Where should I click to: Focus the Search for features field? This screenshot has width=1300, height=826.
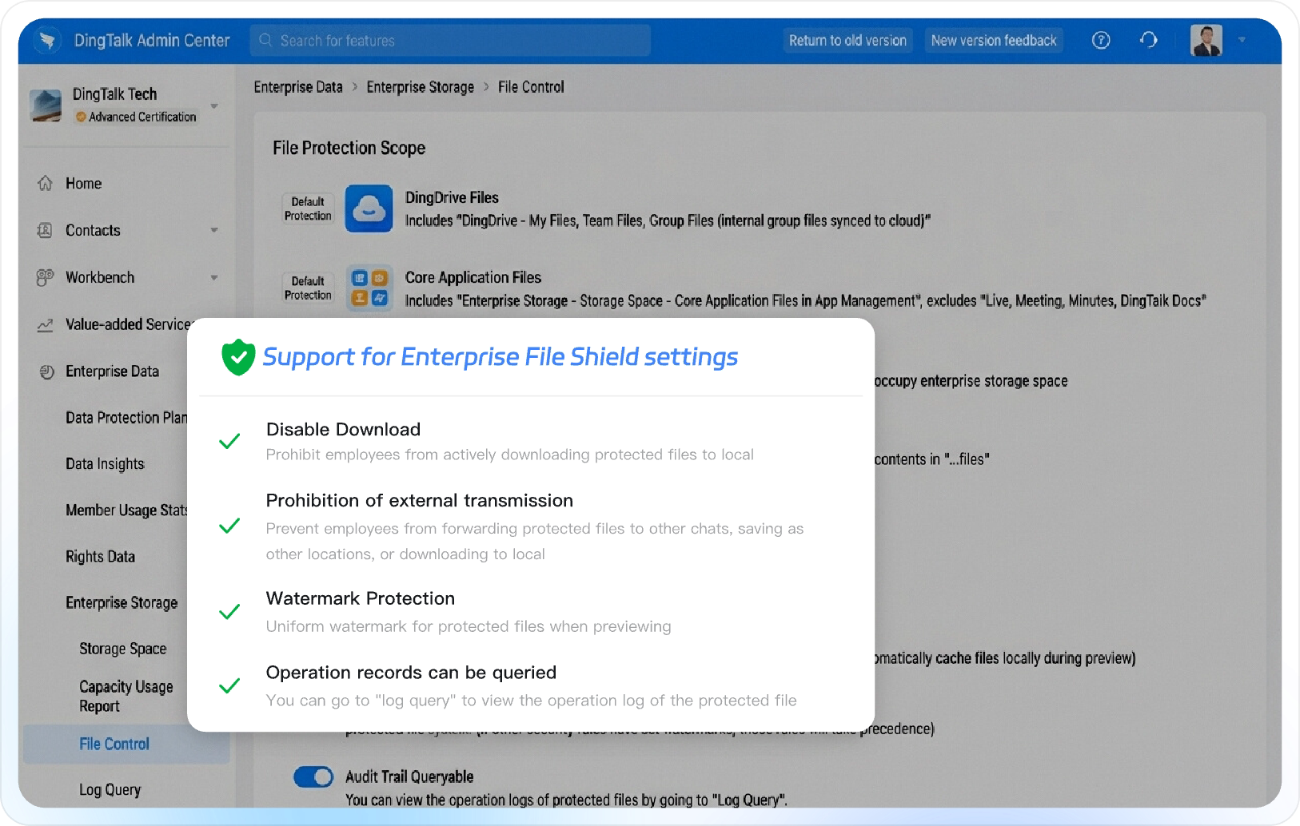pos(450,40)
